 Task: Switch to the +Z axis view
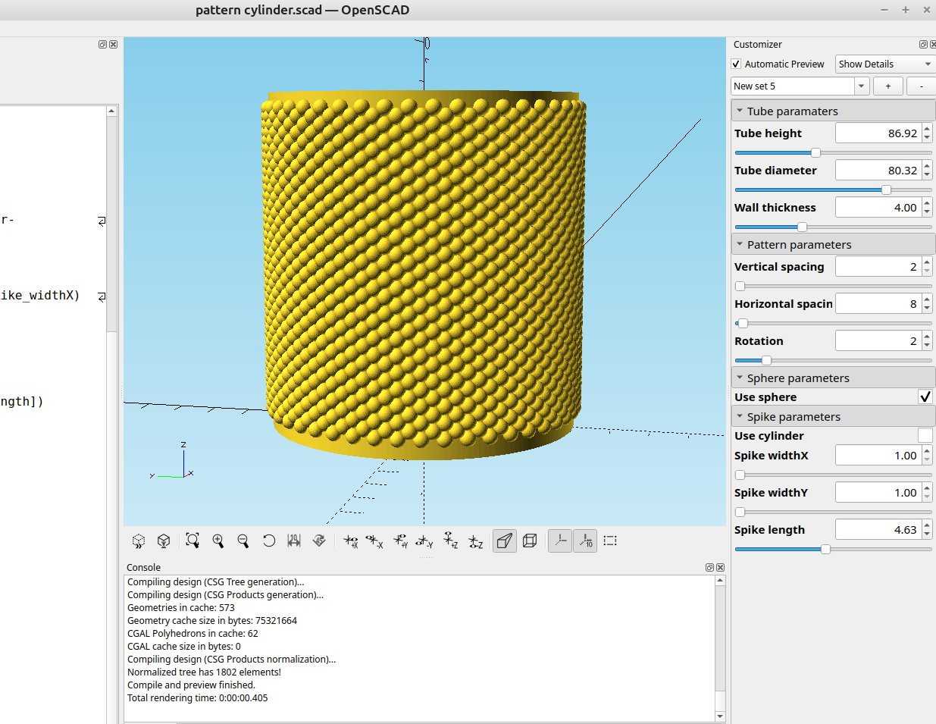(x=450, y=541)
